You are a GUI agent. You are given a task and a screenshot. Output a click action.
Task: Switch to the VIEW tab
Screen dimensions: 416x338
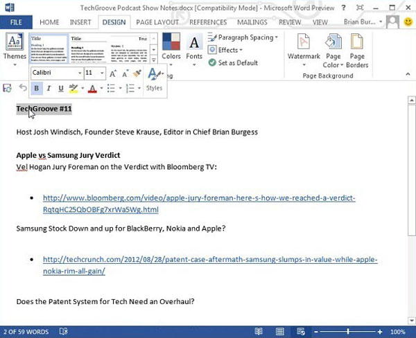[320, 22]
